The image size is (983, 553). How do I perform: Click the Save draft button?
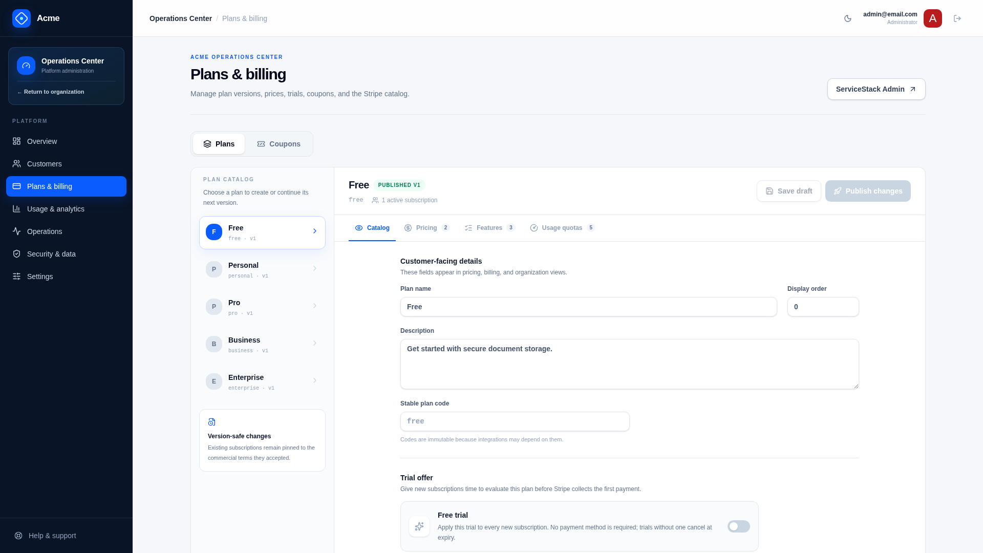789,191
